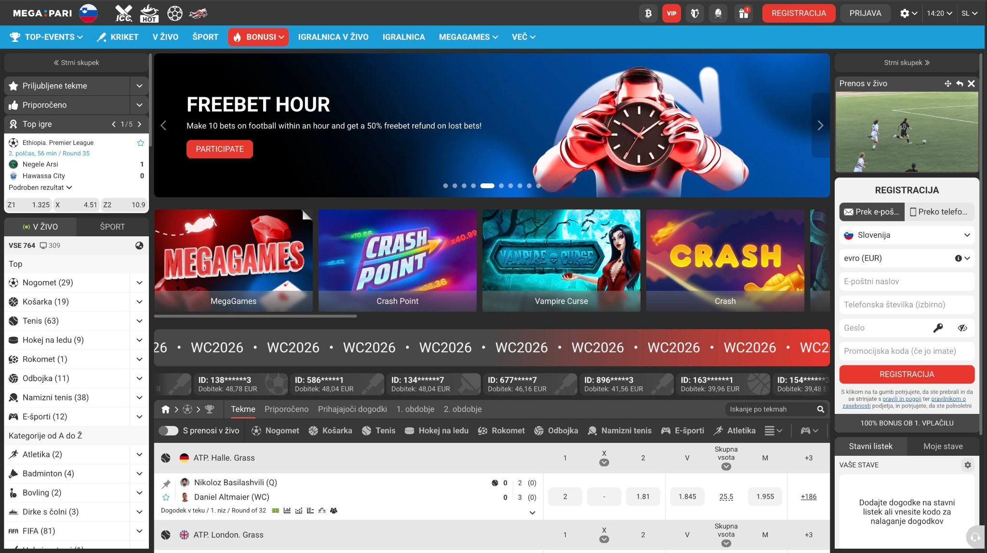
Task: Go to home icon in breadcrumb
Action: pyautogui.click(x=165, y=409)
